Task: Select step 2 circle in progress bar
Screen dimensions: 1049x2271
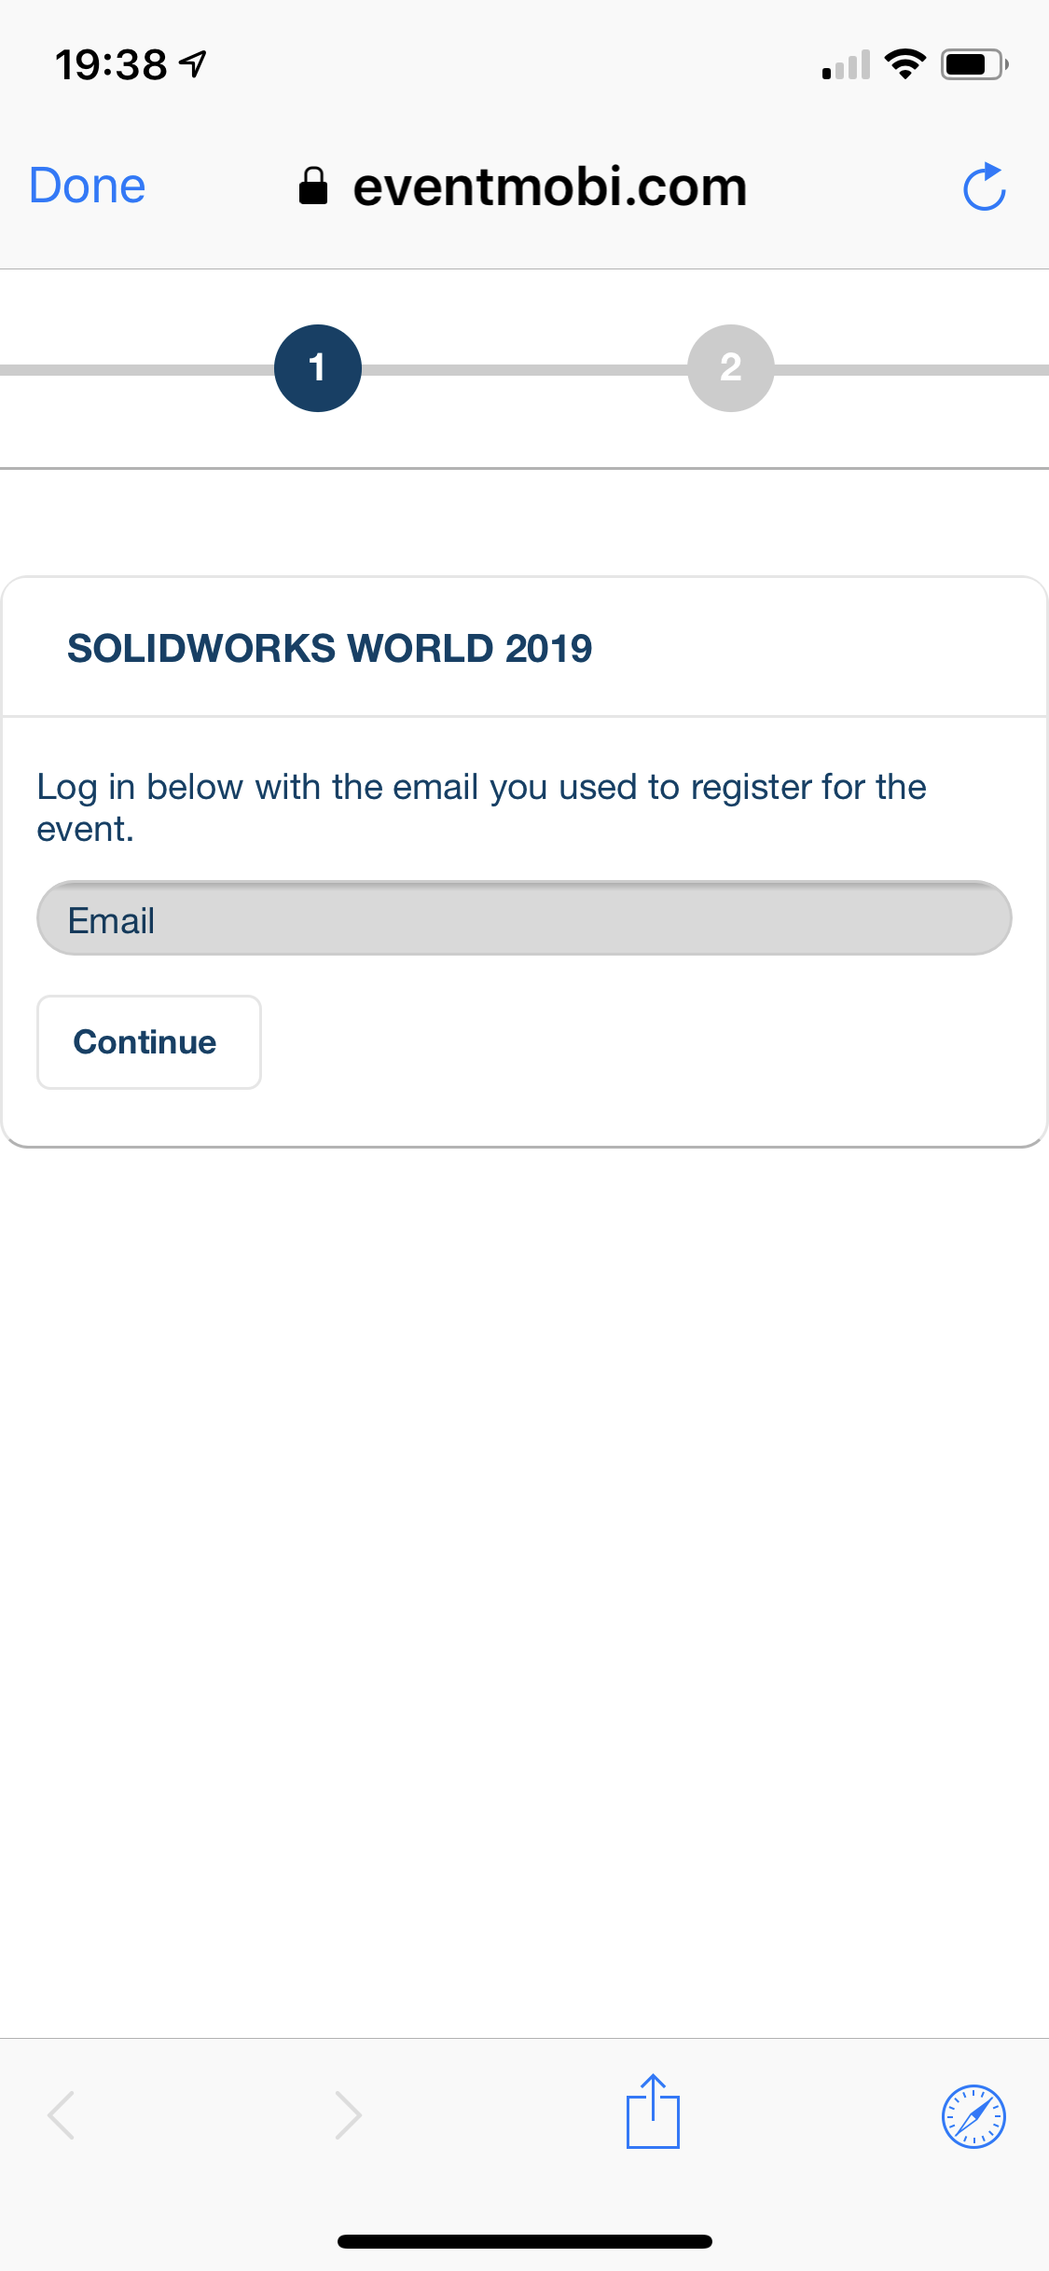Action: (x=730, y=368)
